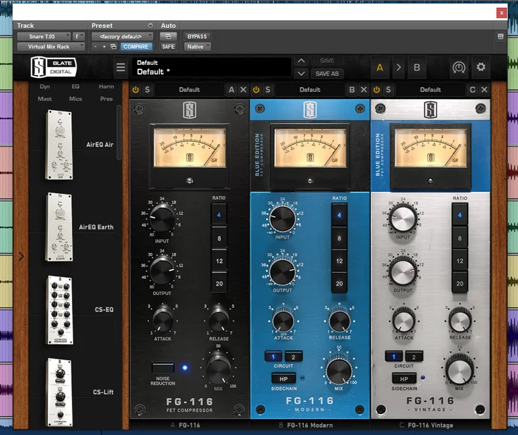
Task: Set ratio 8 on FG-116 Modern
Action: tap(339, 238)
